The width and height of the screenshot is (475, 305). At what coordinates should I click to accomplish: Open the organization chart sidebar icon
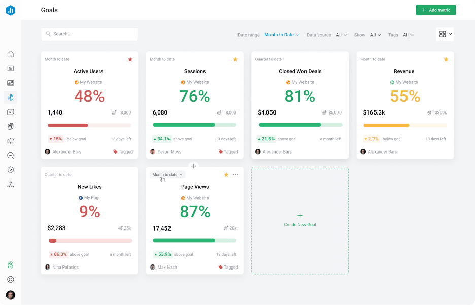click(11, 184)
